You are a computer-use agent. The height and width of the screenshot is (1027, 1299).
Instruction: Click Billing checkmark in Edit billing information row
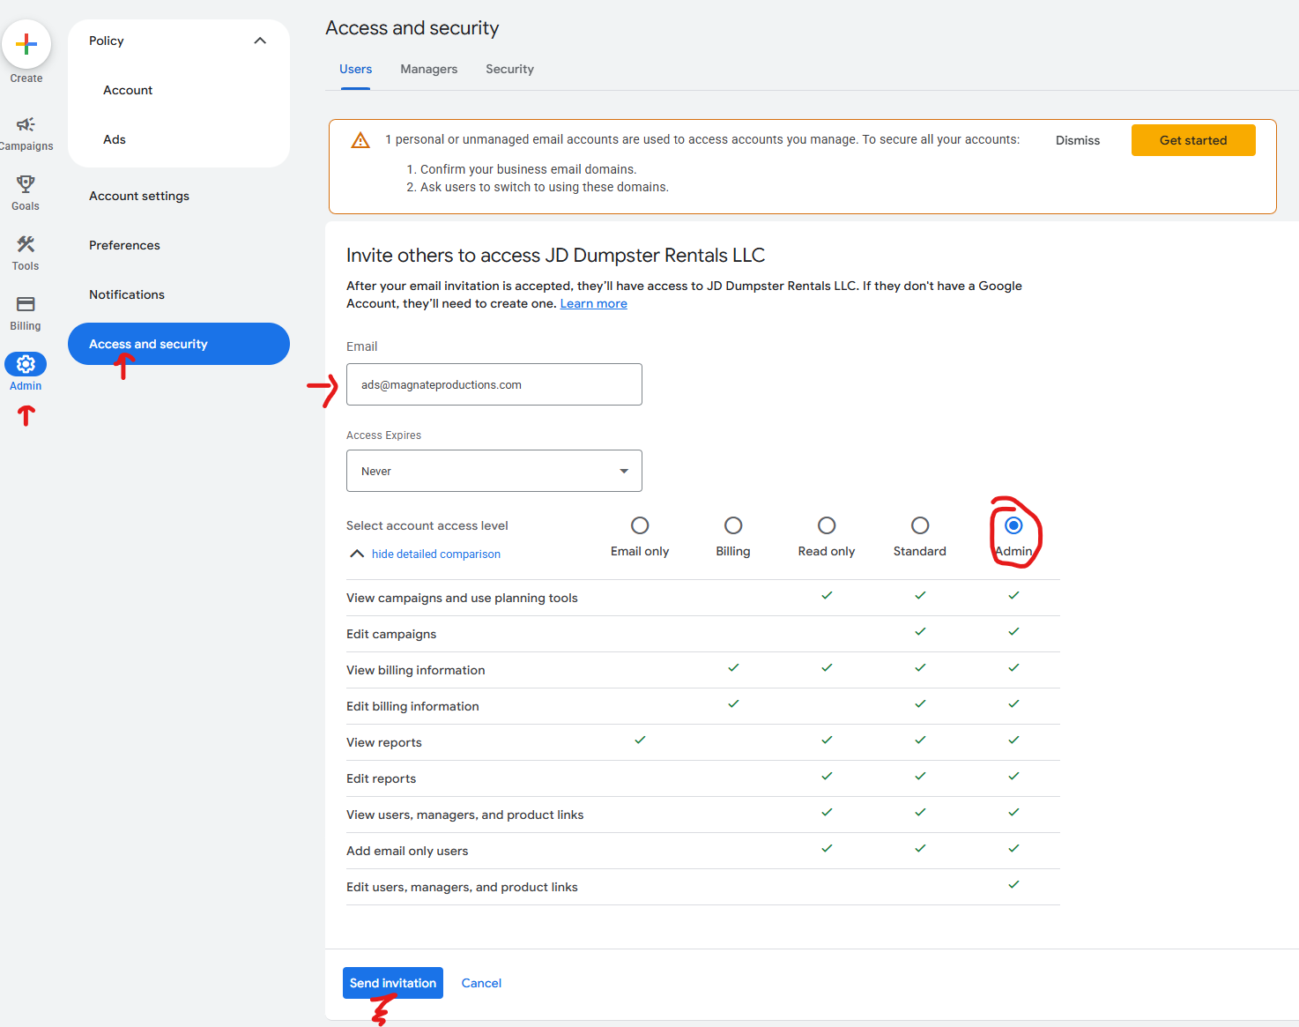point(733,703)
